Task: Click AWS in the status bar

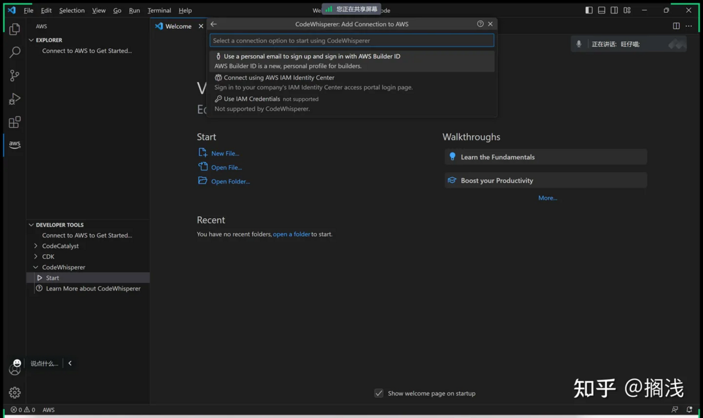Action: point(49,410)
